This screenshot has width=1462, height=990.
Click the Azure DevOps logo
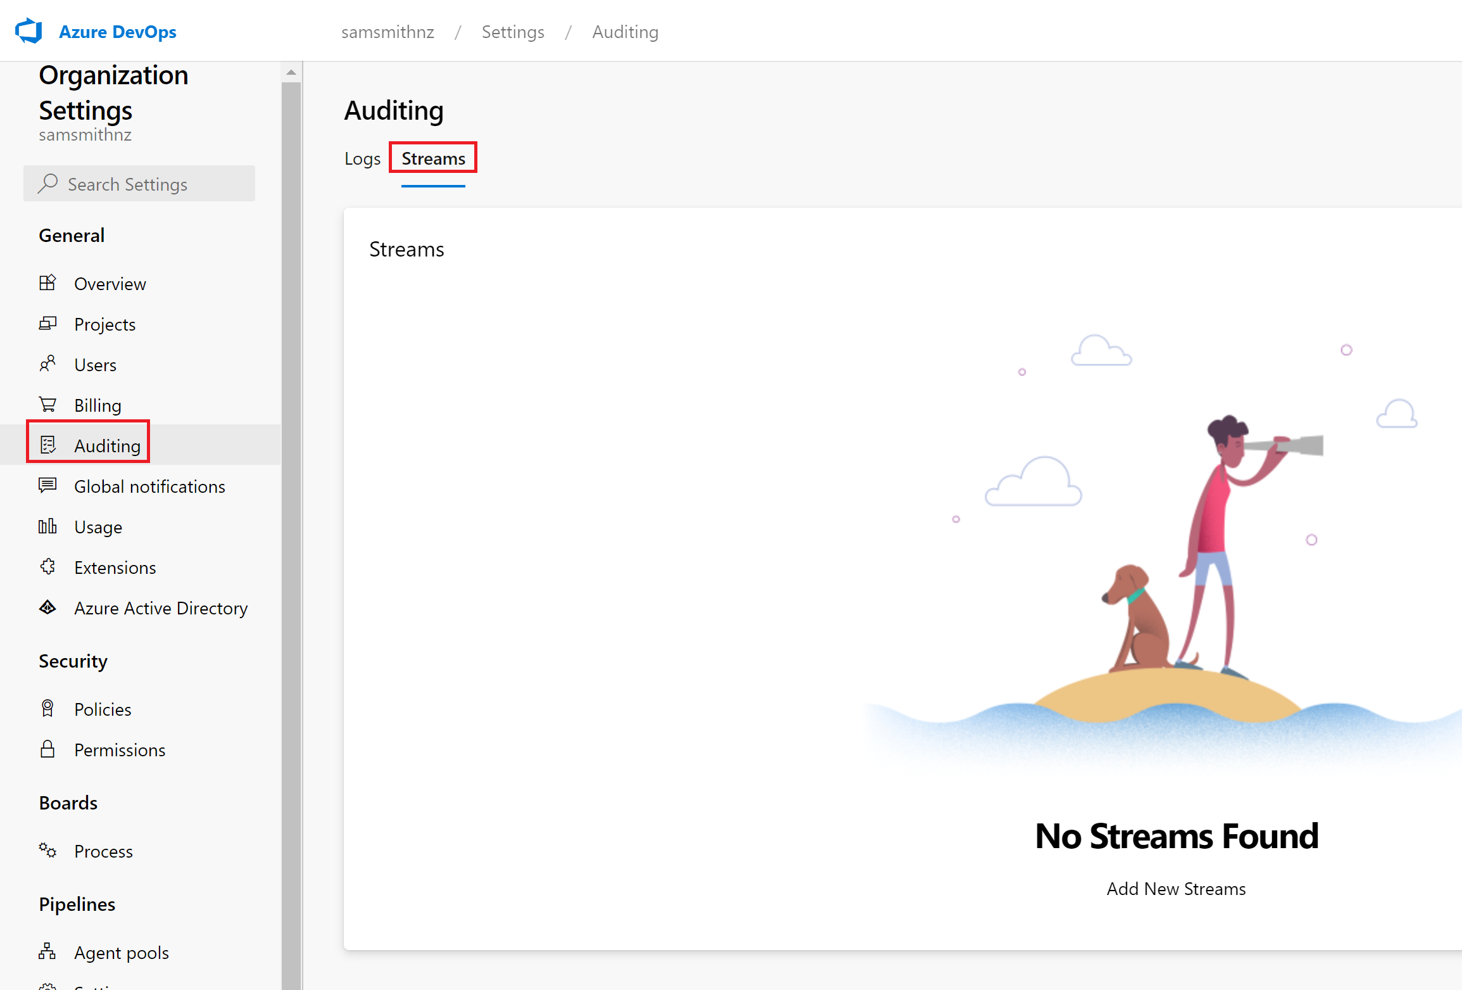click(28, 30)
